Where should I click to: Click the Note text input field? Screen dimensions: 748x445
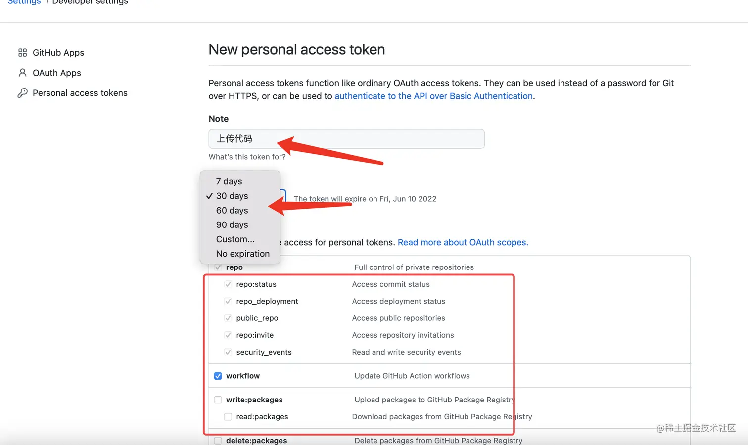coord(346,138)
